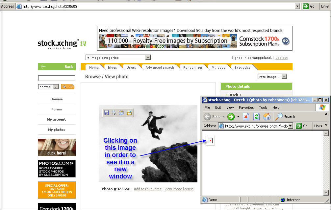Expand the popup window address bar dropdown

tap(291, 126)
